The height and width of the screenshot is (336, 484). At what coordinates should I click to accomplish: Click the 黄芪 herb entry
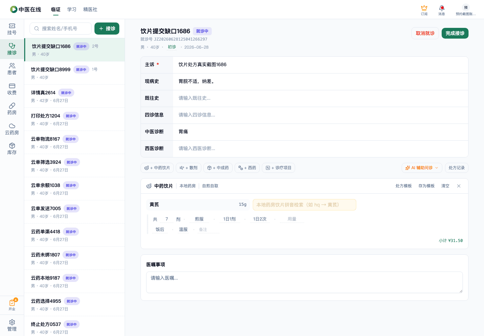click(198, 205)
